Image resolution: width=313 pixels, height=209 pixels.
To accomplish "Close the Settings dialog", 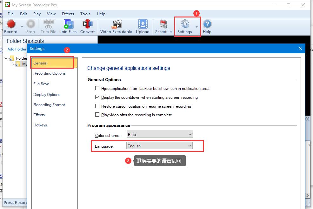I will pyautogui.click(x=300, y=48).
